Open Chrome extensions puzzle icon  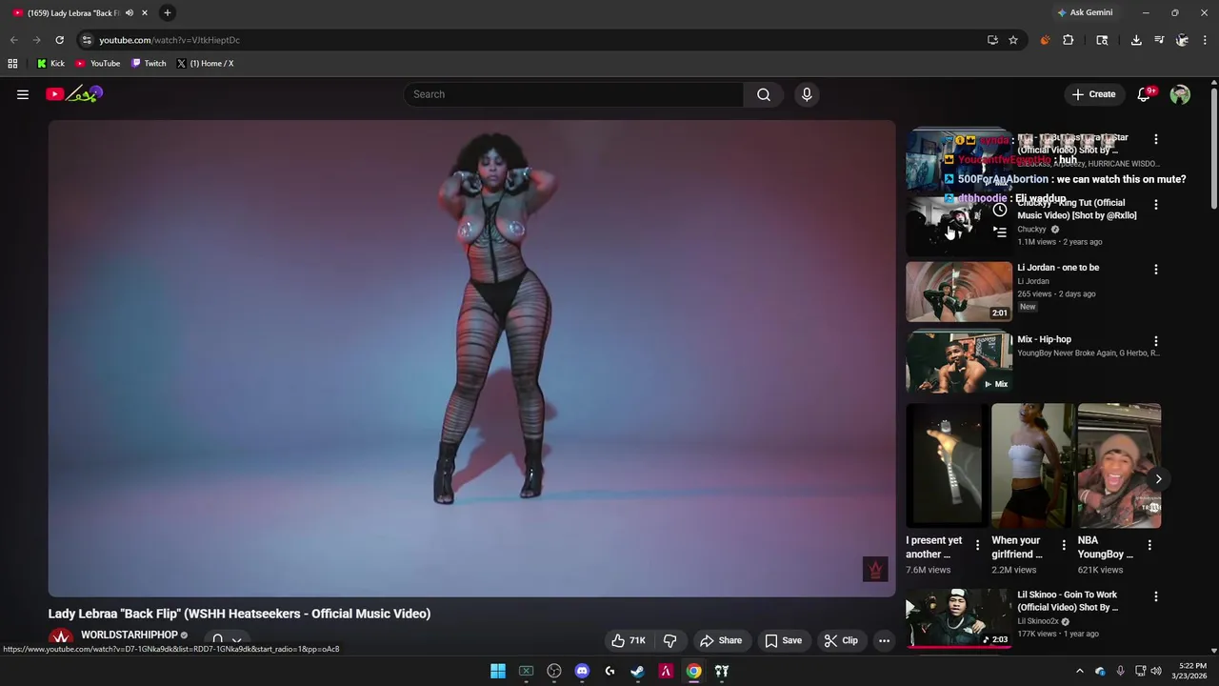pos(1068,40)
